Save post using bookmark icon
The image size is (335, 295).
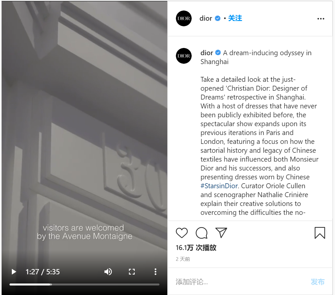(x=320, y=233)
